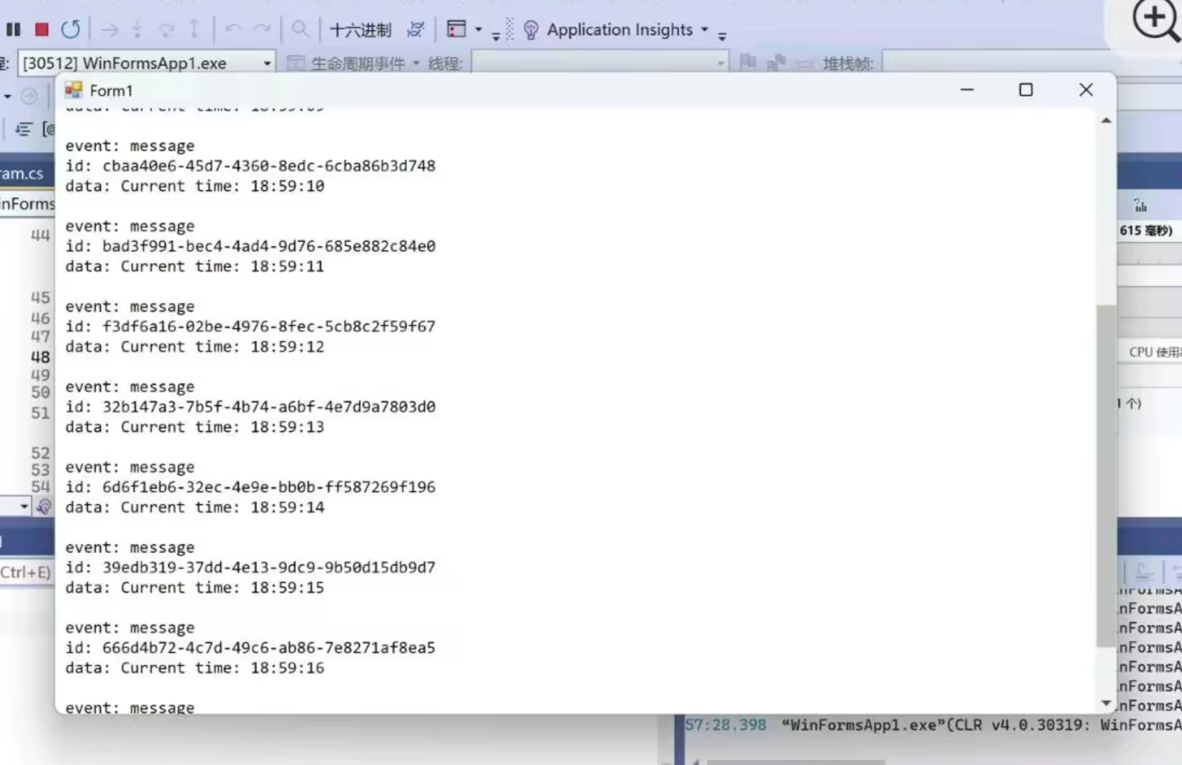Viewport: 1182px width, 765px height.
Task: Click the text 'data: Current time: 18:59:16'
Action: (x=194, y=668)
